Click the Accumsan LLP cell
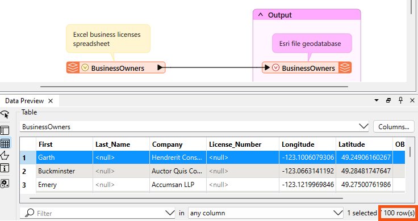The width and height of the screenshot is (418, 221). [x=178, y=185]
